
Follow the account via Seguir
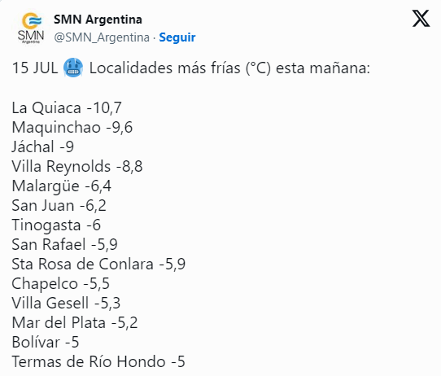coord(177,37)
